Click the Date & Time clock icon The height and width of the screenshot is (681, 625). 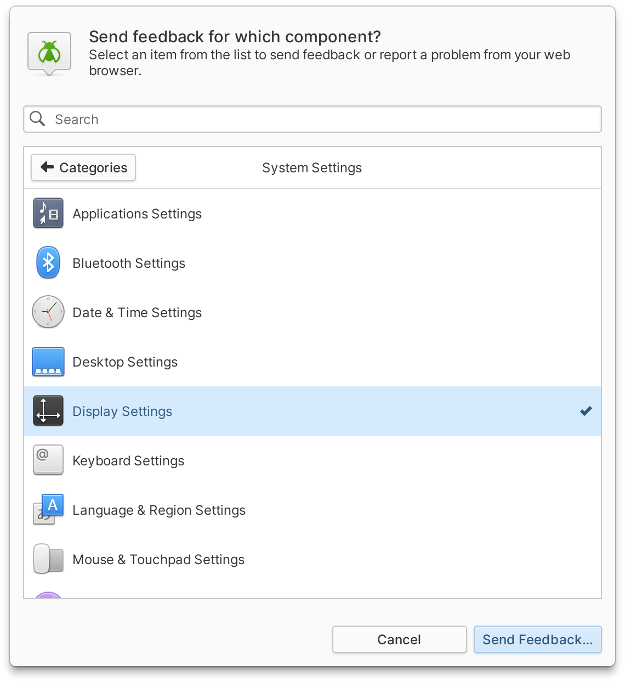(48, 312)
